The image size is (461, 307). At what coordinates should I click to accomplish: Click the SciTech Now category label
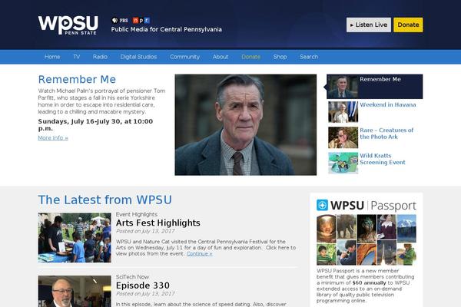click(132, 277)
